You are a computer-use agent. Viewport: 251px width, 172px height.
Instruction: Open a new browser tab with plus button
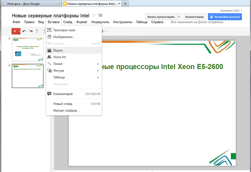tap(125, 3)
